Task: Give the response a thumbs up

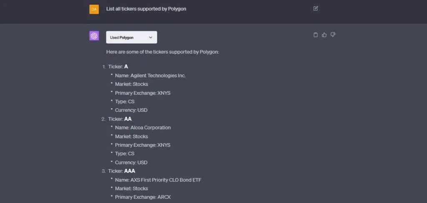Action: pyautogui.click(x=324, y=35)
